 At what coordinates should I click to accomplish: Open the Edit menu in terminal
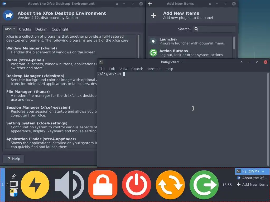(112, 69)
